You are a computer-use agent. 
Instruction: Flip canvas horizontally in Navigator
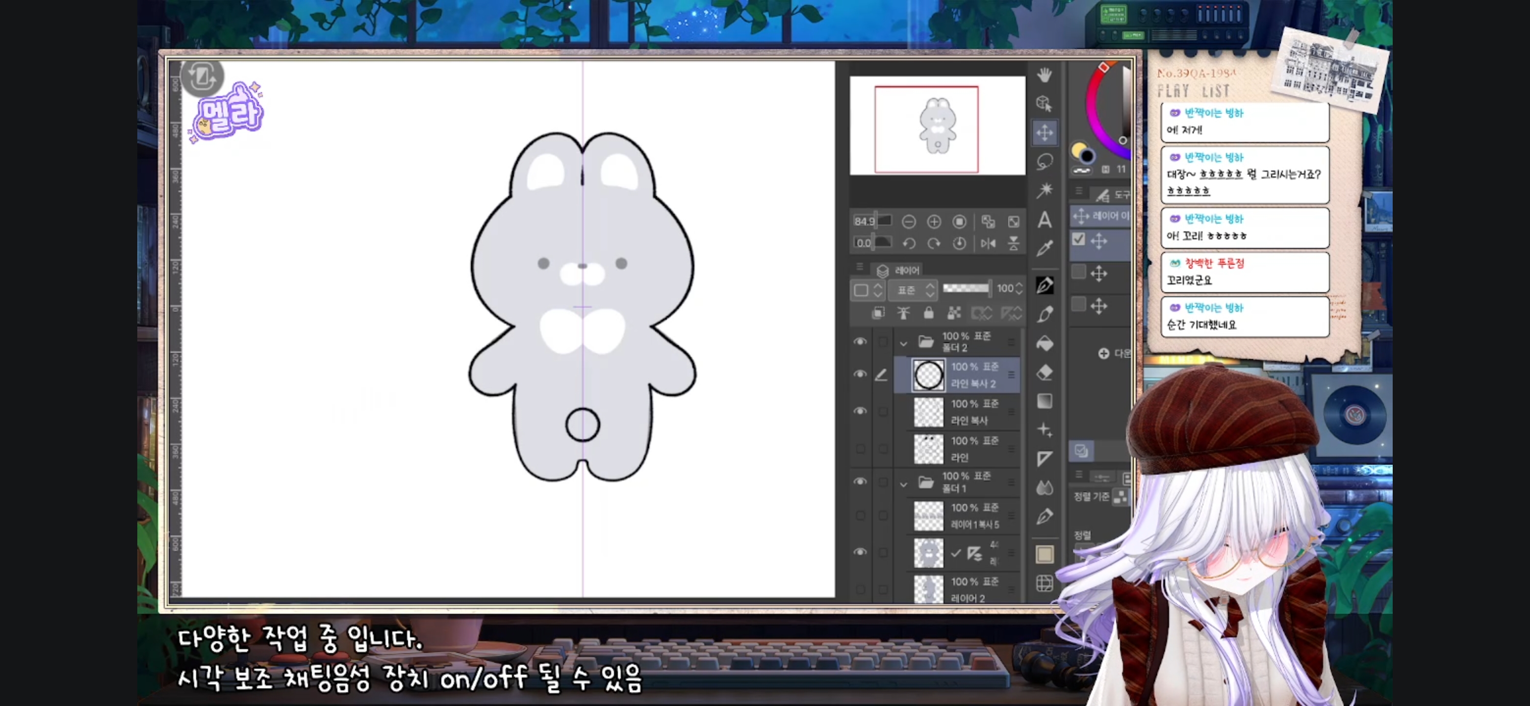coord(988,244)
